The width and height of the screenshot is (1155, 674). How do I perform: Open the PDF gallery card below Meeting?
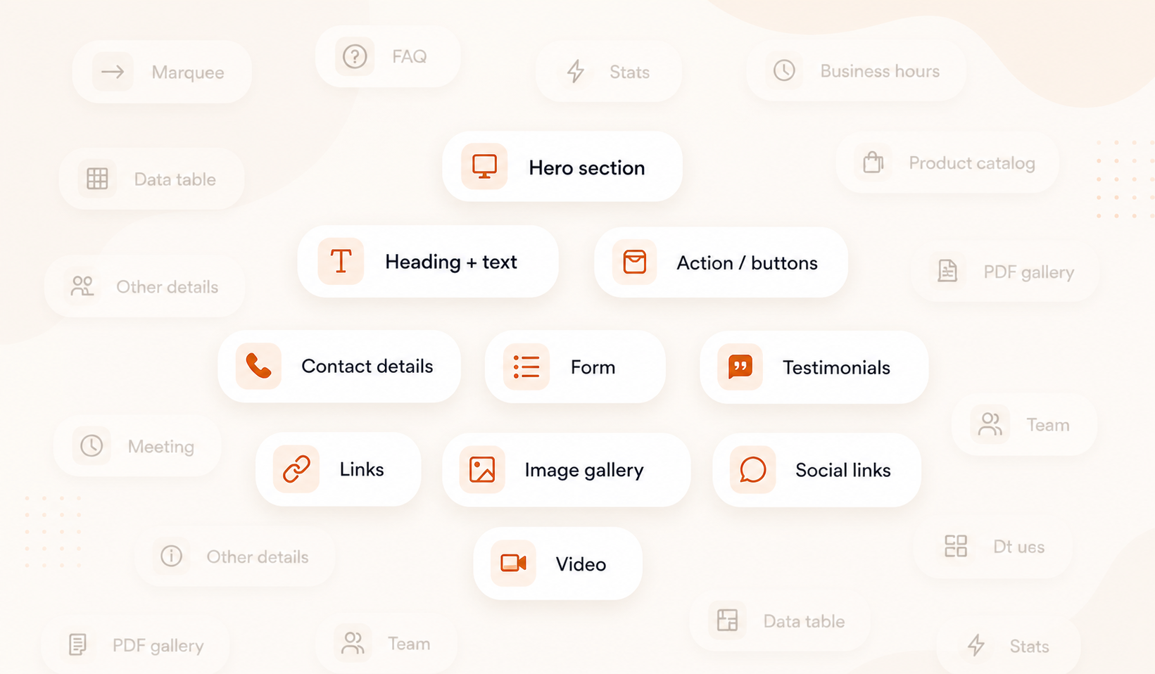click(136, 644)
